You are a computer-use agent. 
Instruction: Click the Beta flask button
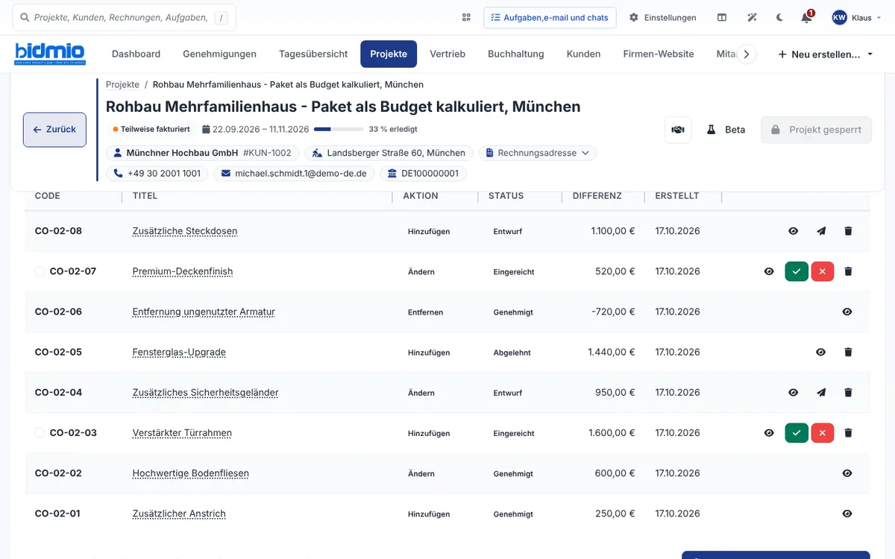click(x=726, y=130)
